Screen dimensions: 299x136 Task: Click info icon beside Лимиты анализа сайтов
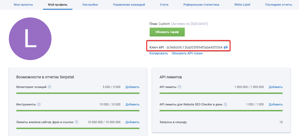pyautogui.click(x=76, y=122)
